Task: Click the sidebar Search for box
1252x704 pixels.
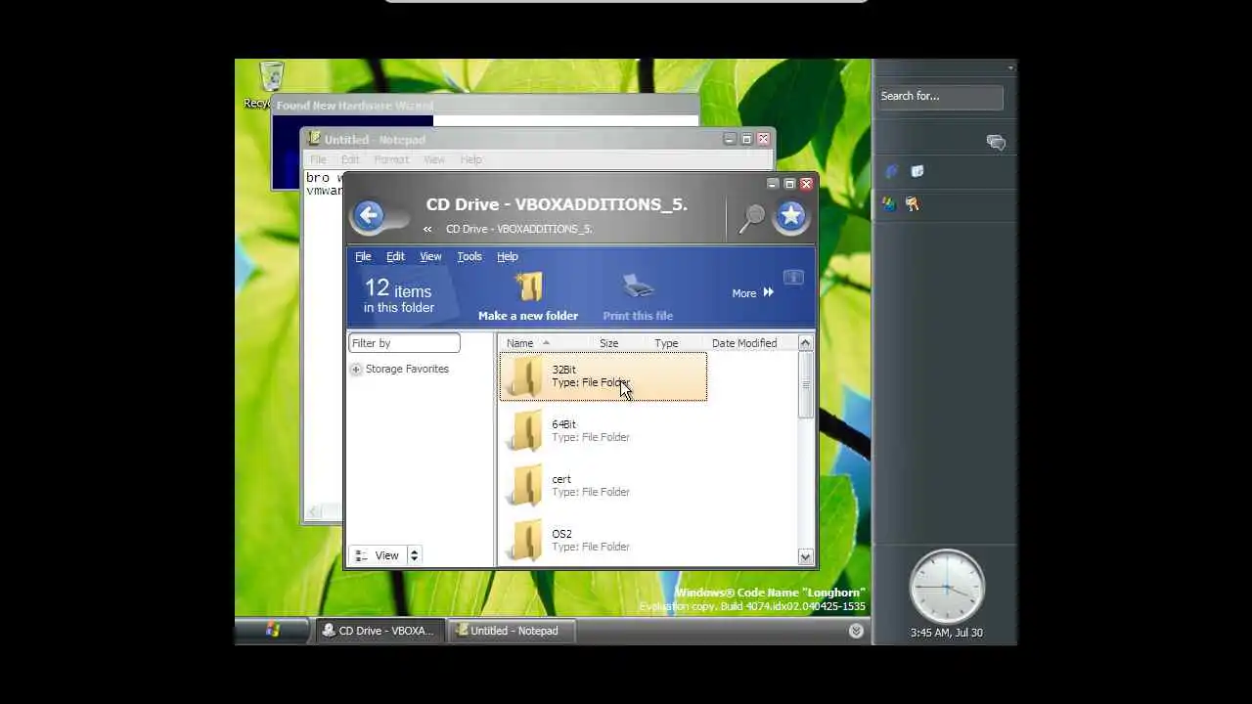Action: pos(940,96)
